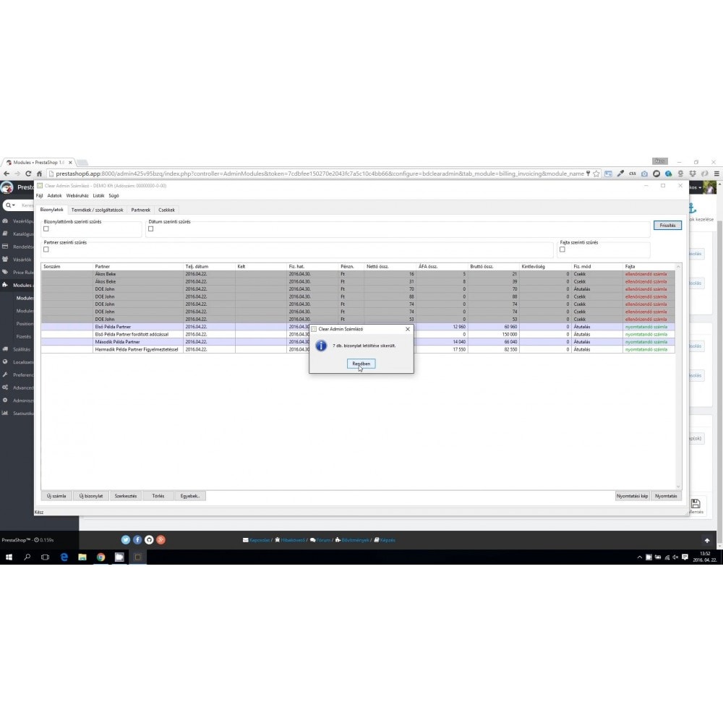The width and height of the screenshot is (723, 723).
Task: Enable Fajta szerinti szűrés checkbox
Action: [x=562, y=249]
